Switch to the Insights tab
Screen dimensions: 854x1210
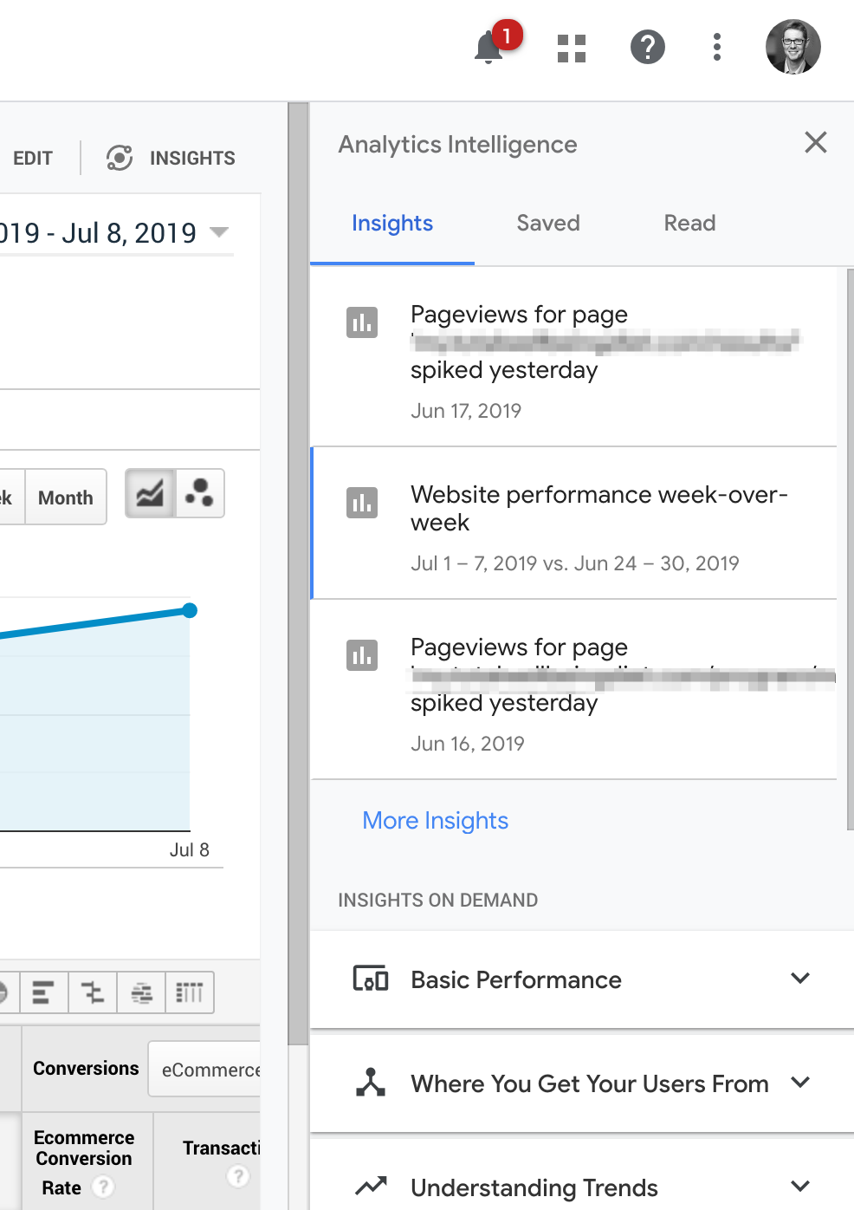click(392, 224)
